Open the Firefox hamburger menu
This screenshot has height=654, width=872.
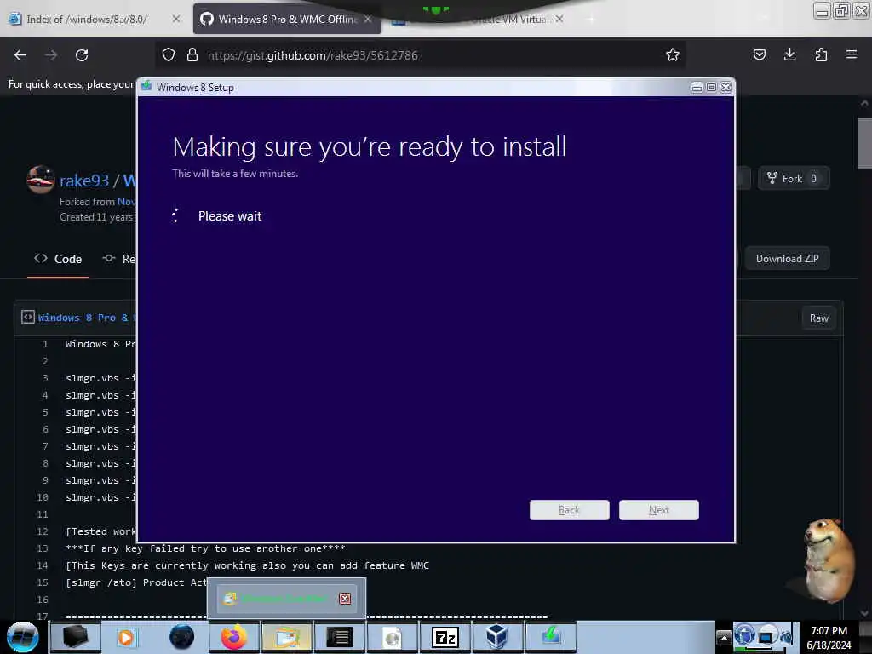[852, 55]
